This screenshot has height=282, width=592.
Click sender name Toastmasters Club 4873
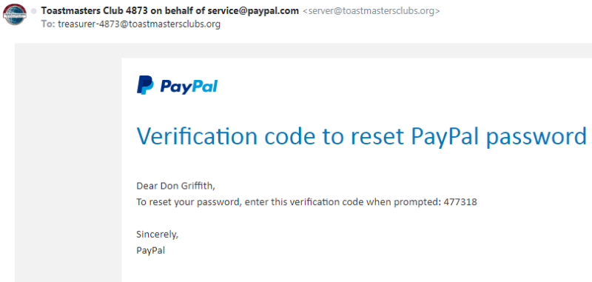95,11
